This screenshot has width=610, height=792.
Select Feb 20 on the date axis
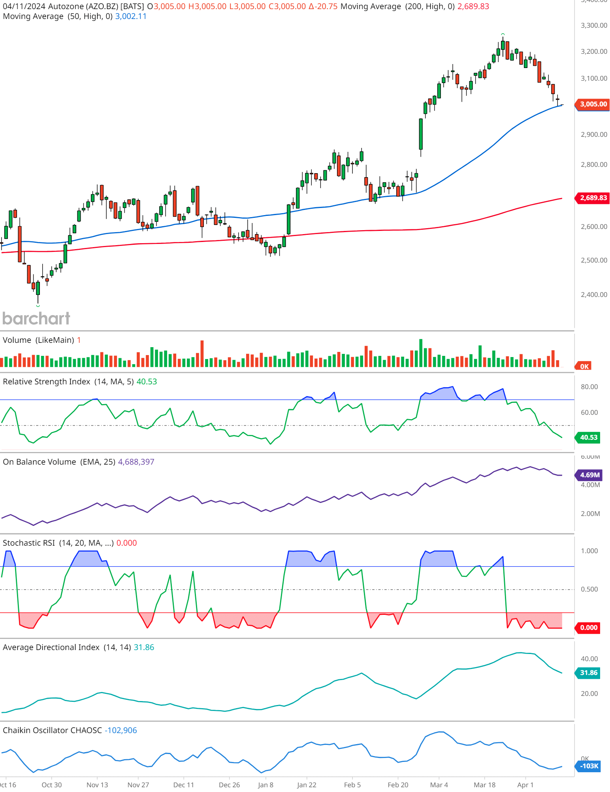[x=398, y=785]
